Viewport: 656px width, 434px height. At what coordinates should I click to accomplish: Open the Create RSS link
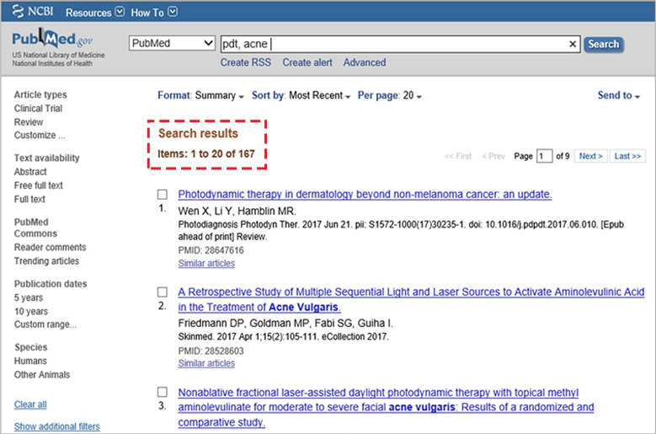click(246, 62)
